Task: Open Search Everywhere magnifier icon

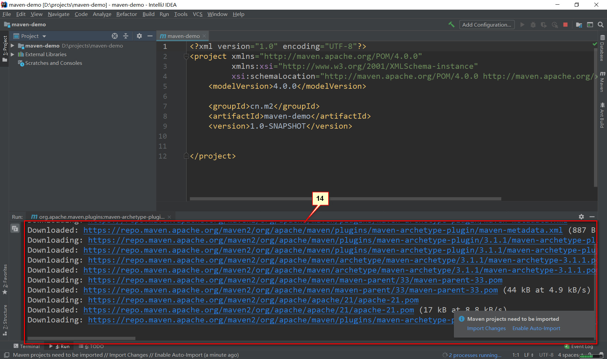Action: (x=601, y=25)
